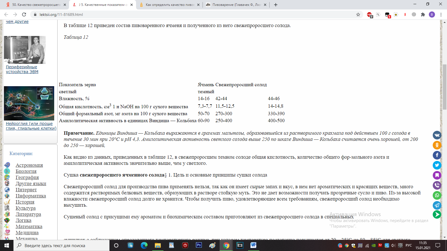Open the Информатика category
The image size is (447, 251).
pyautogui.click(x=31, y=196)
